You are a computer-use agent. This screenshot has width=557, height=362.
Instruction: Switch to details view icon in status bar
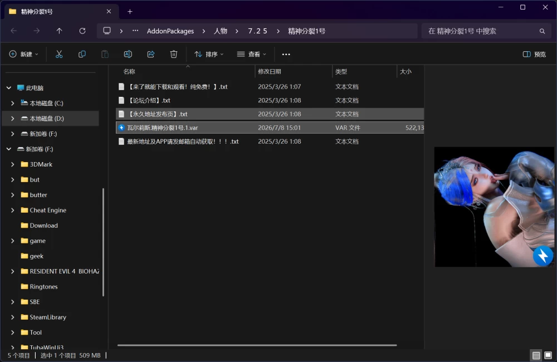click(536, 355)
